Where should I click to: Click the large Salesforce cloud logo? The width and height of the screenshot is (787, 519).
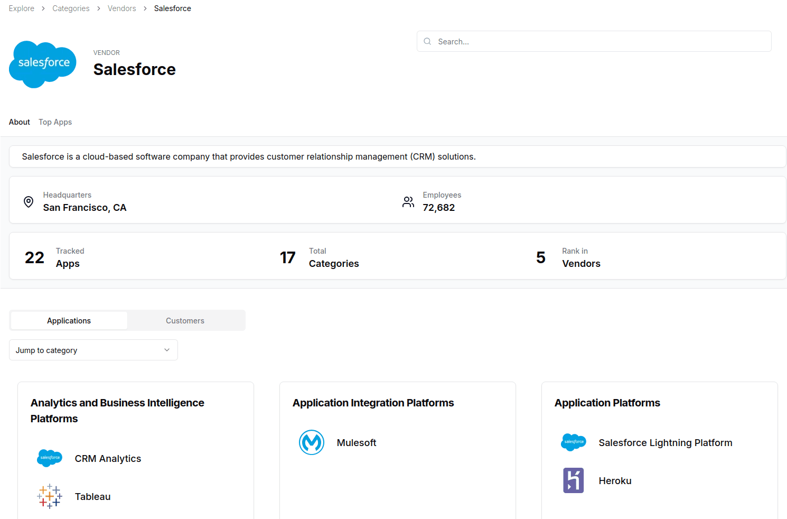point(43,64)
